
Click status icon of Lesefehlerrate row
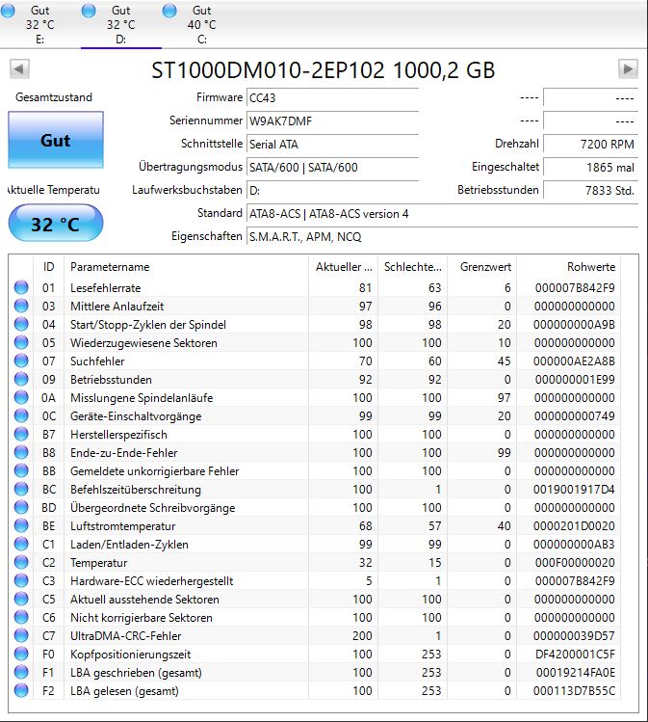[x=21, y=287]
